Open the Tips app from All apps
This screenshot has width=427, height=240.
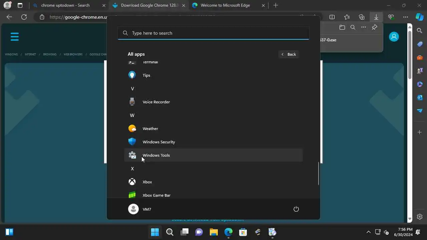(213, 75)
